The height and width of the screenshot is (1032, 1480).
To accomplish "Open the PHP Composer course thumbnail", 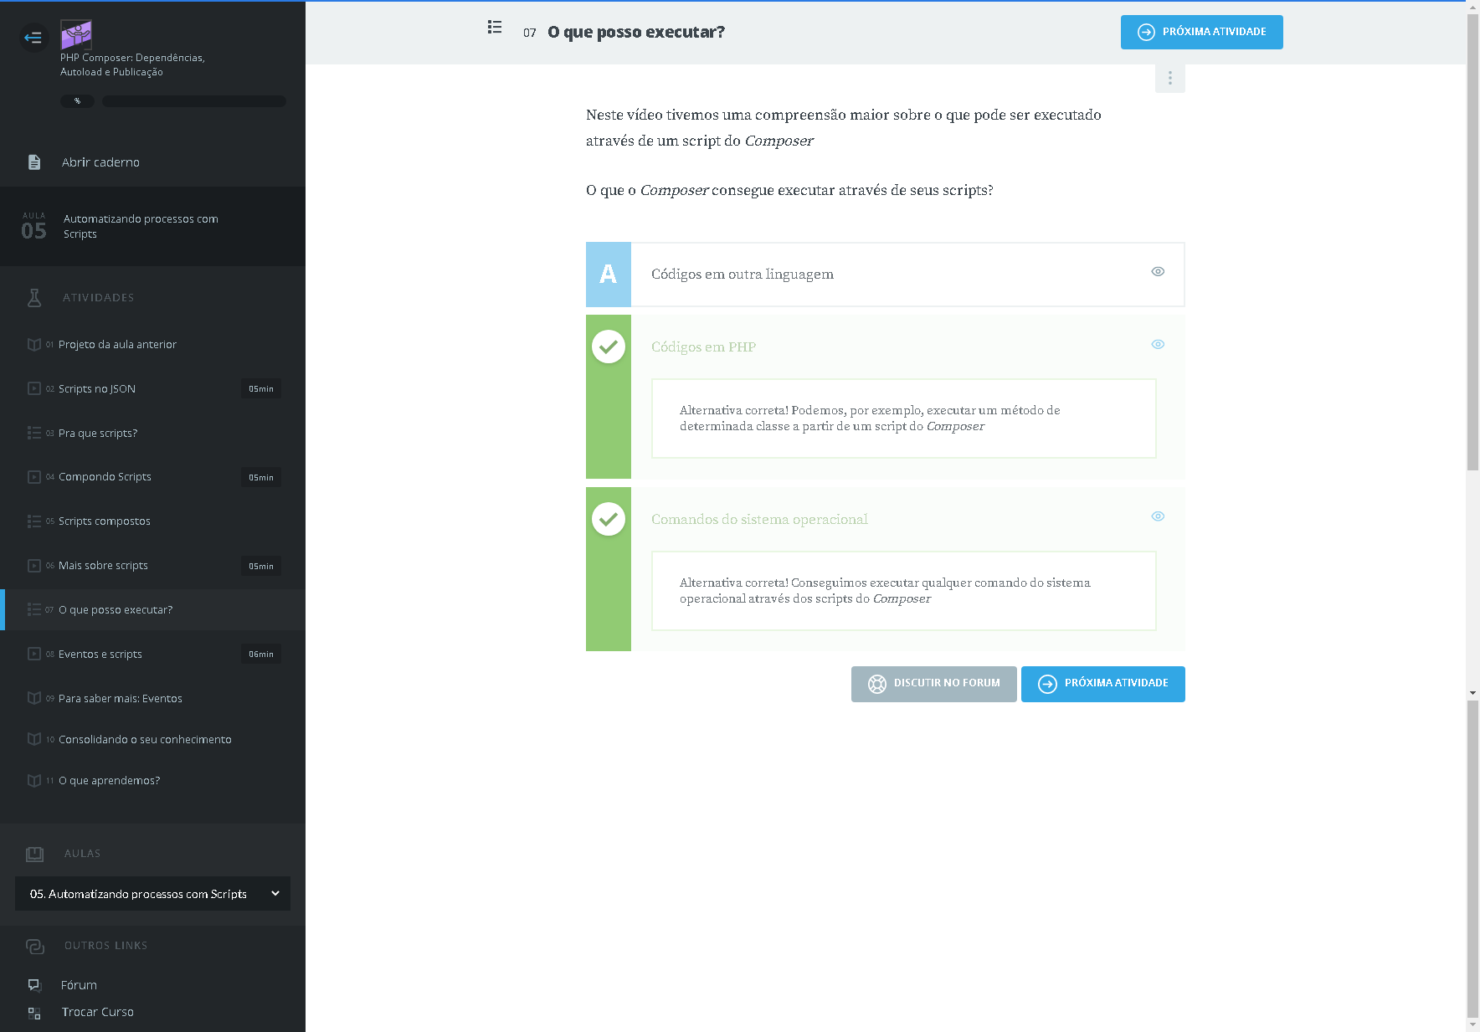I will pyautogui.click(x=76, y=35).
